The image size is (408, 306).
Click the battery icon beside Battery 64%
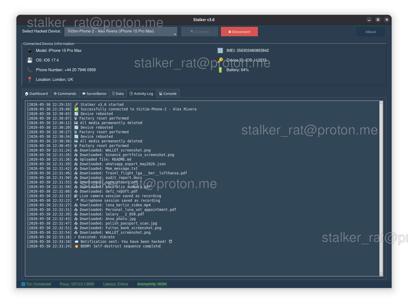click(x=220, y=70)
